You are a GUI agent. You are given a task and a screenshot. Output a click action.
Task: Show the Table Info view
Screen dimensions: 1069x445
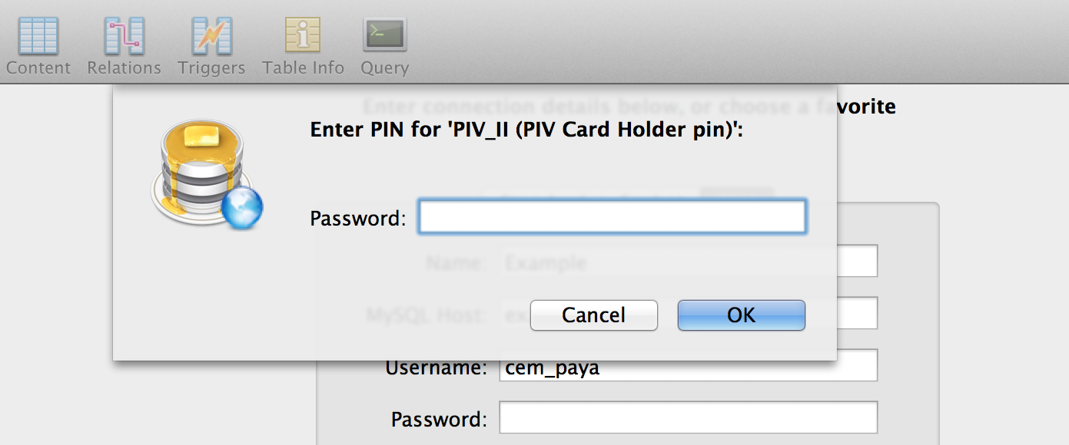(303, 46)
